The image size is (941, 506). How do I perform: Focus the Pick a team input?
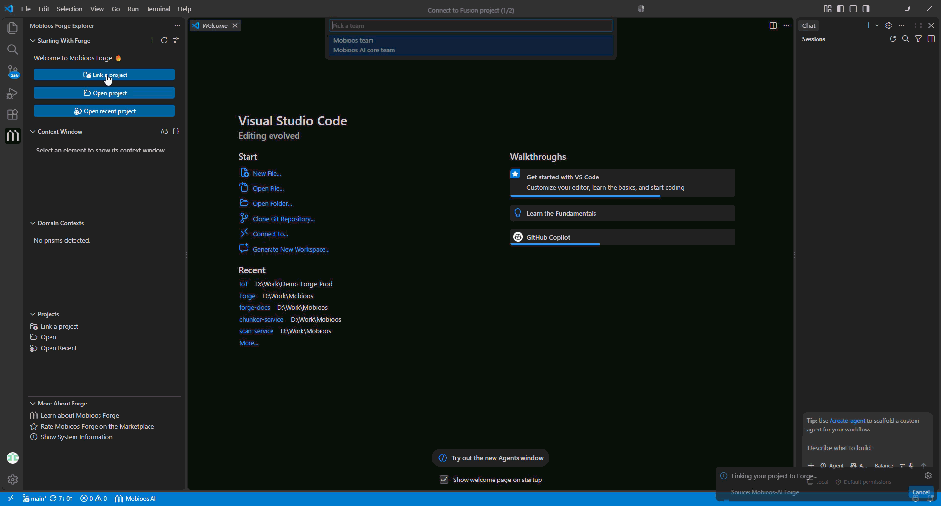[x=471, y=25]
